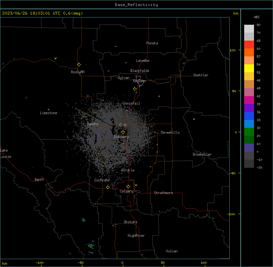Click the 0.6(deg) elevation angle text
This screenshot has width=273, height=267.
pyautogui.click(x=73, y=13)
